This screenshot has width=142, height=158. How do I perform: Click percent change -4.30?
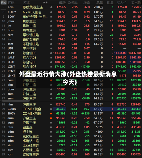74,150
